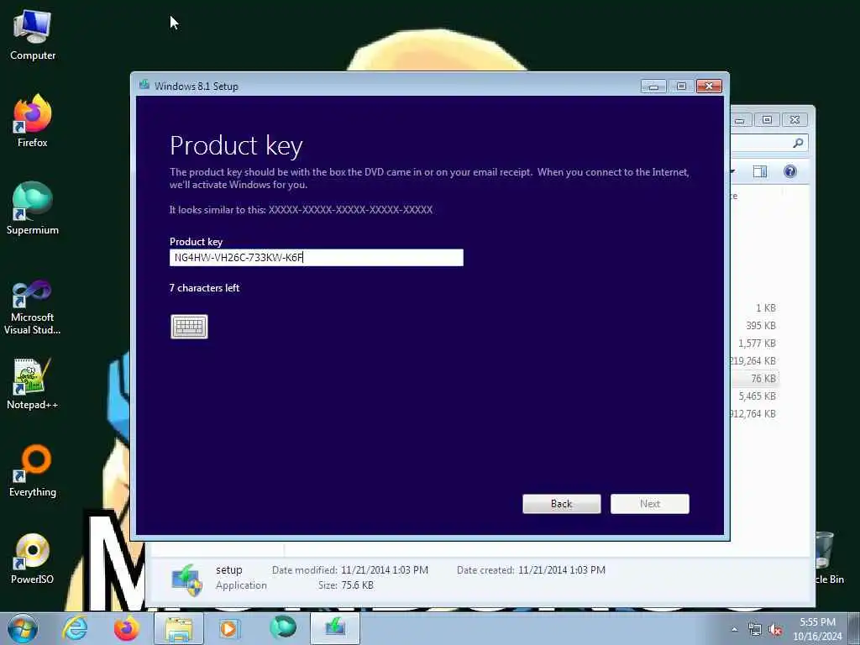Click the Explorer window Help icon

(x=789, y=171)
